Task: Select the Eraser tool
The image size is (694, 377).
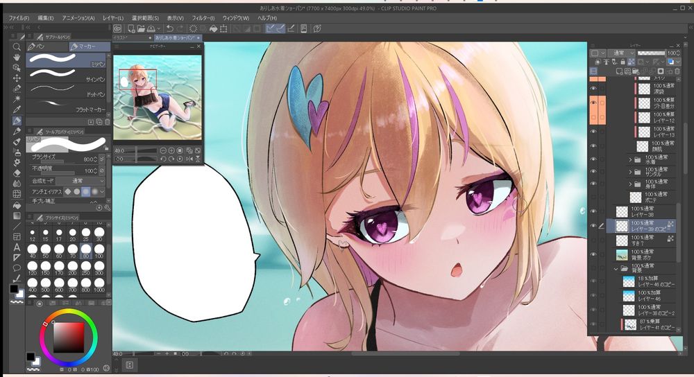Action: (17, 173)
